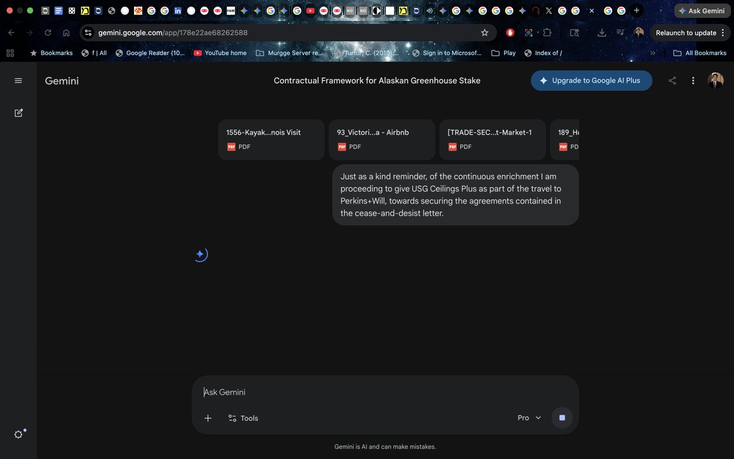Viewport: 734px width, 459px height.
Task: Expand the Pro model selector dropdown
Action: point(529,418)
